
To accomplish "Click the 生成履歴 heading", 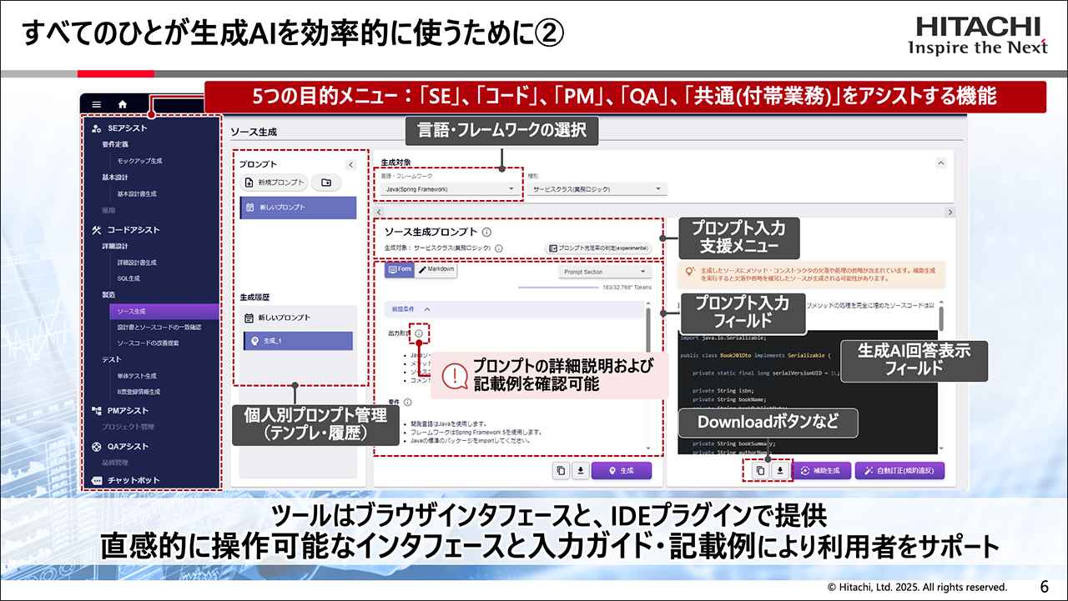I will [x=254, y=297].
